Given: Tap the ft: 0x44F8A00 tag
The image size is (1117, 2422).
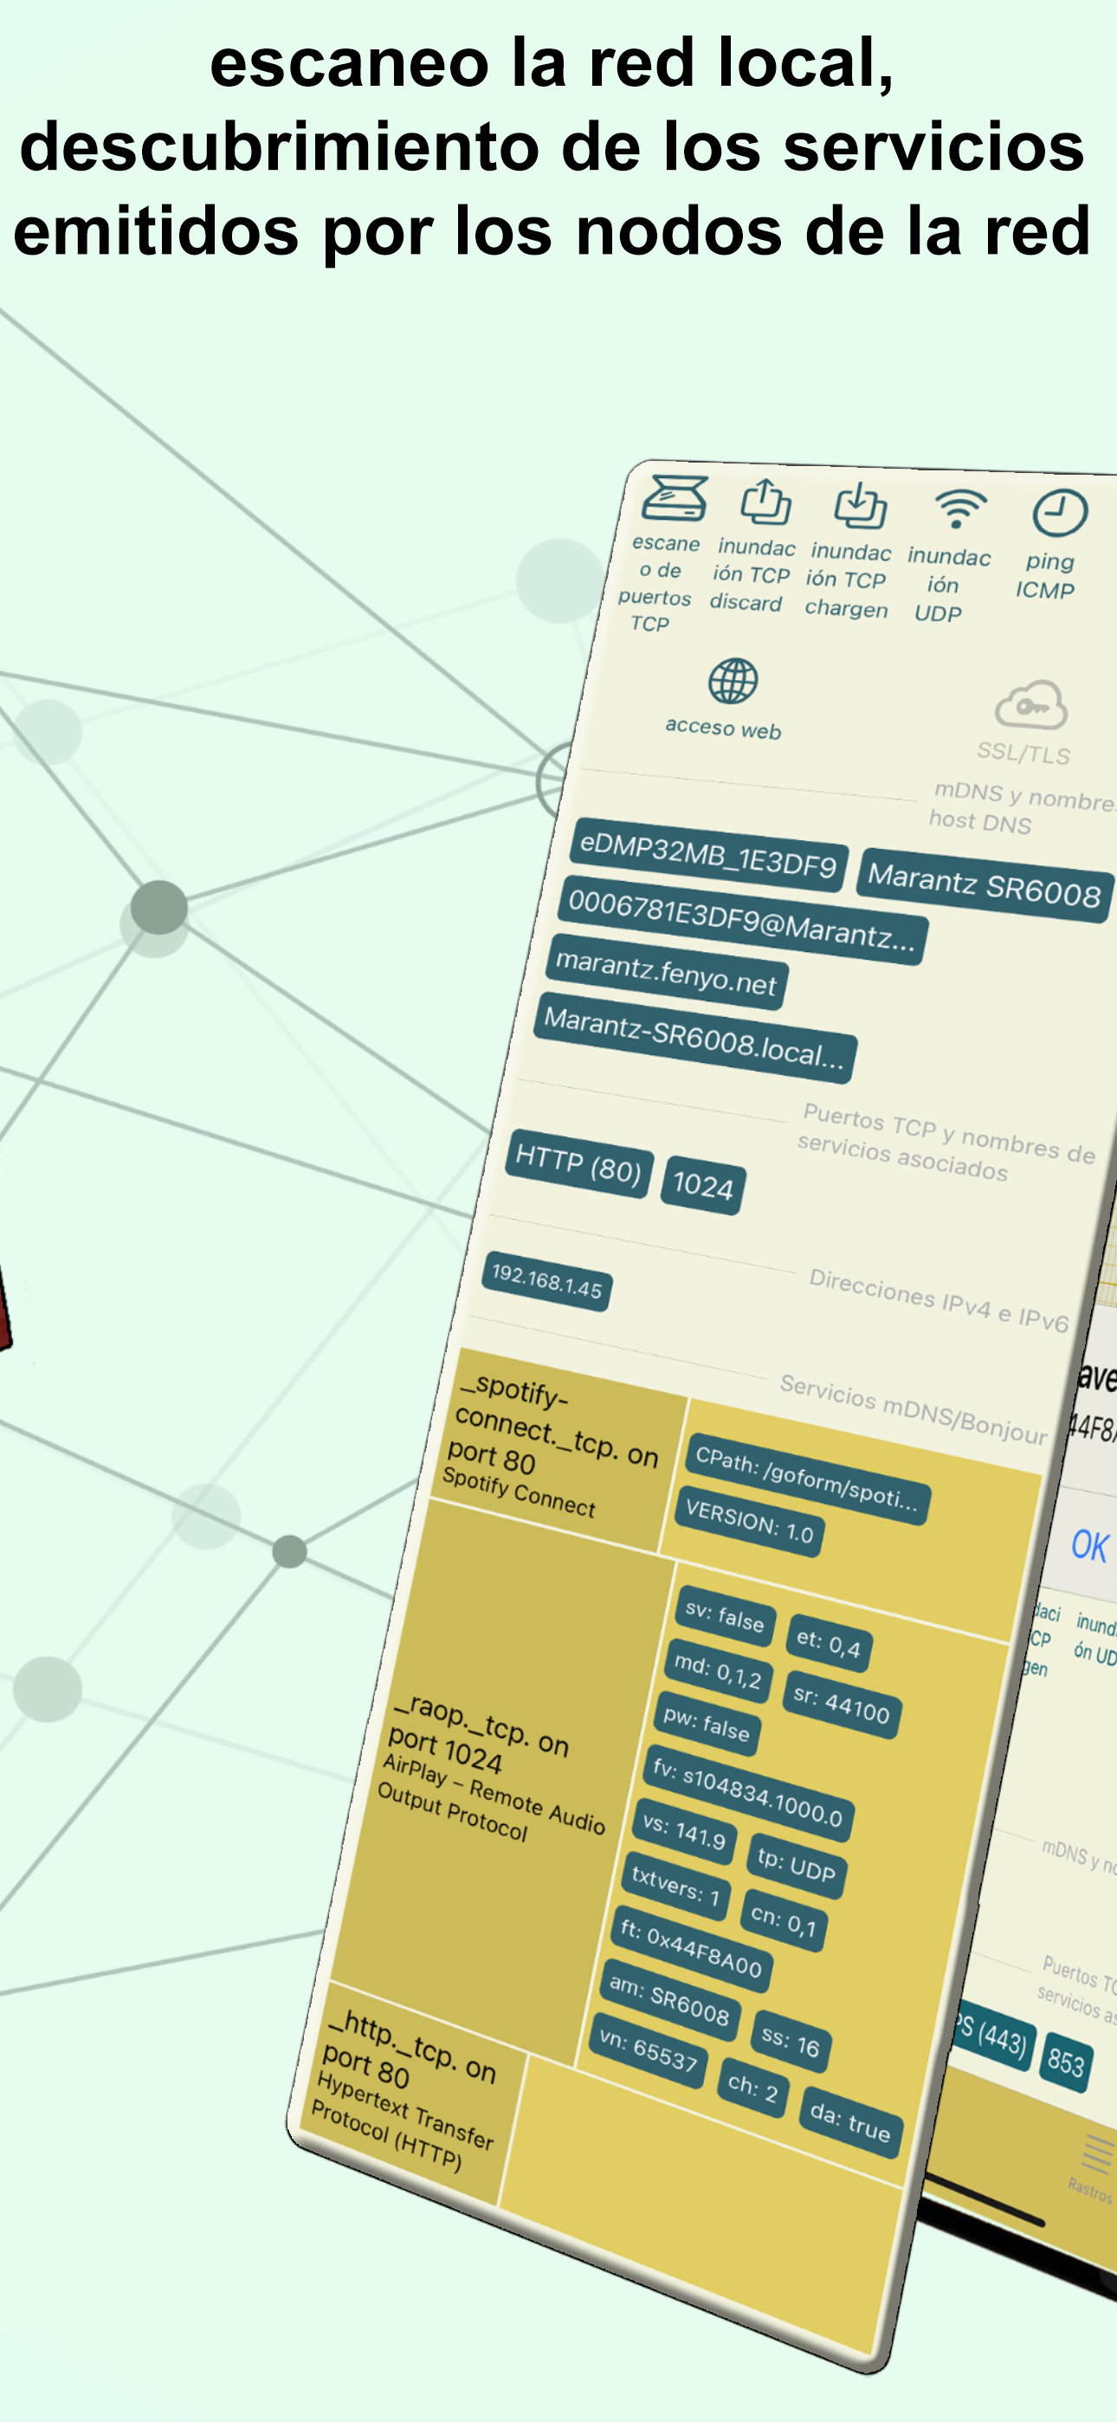Looking at the screenshot, I should pos(691,1949).
